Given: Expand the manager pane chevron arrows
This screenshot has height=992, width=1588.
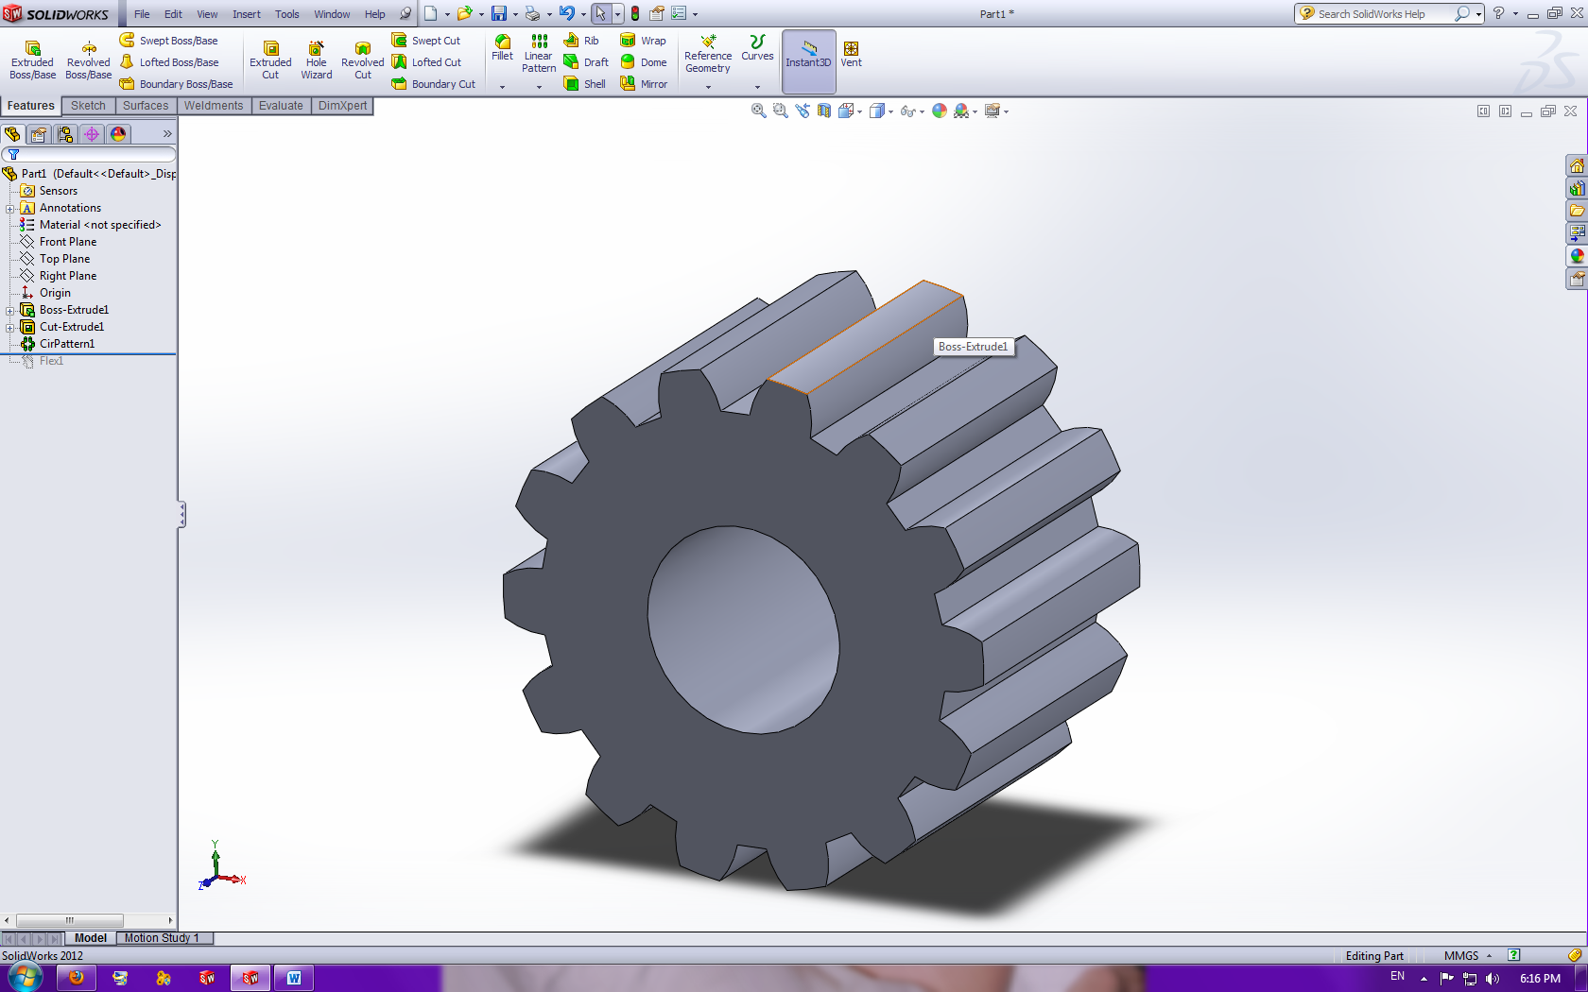Looking at the screenshot, I should [167, 134].
